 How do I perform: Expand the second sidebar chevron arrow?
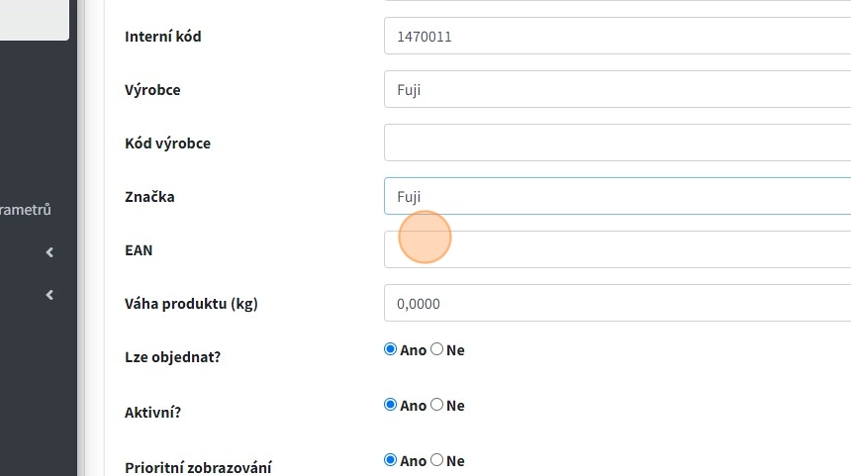pos(49,294)
